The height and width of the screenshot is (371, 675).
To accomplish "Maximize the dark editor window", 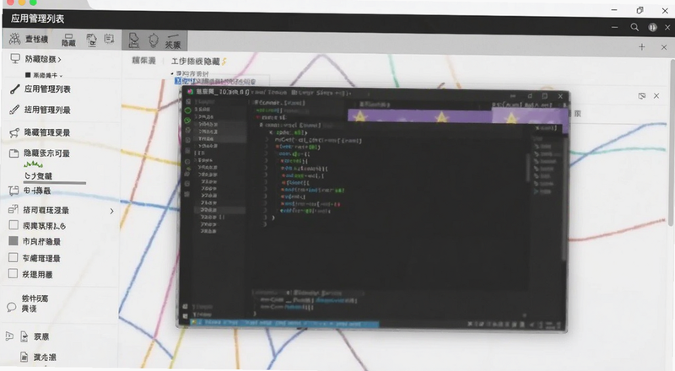I will (544, 96).
